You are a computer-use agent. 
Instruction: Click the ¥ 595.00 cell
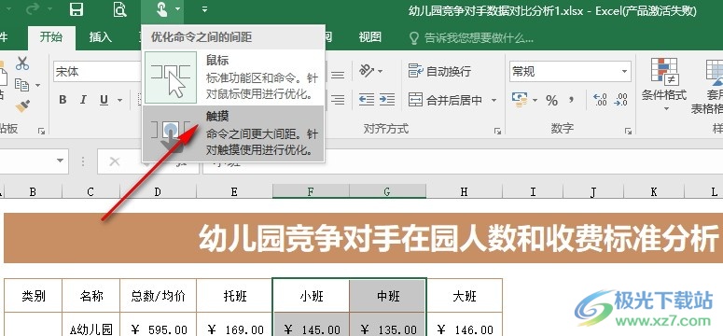click(159, 325)
